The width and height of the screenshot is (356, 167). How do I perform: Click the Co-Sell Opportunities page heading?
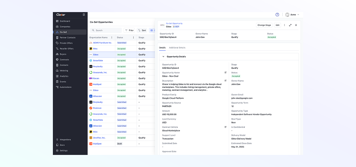[x=102, y=22]
